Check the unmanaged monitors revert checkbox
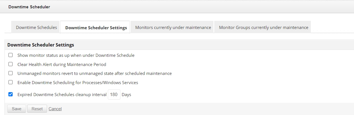354x115 pixels. coord(11,73)
